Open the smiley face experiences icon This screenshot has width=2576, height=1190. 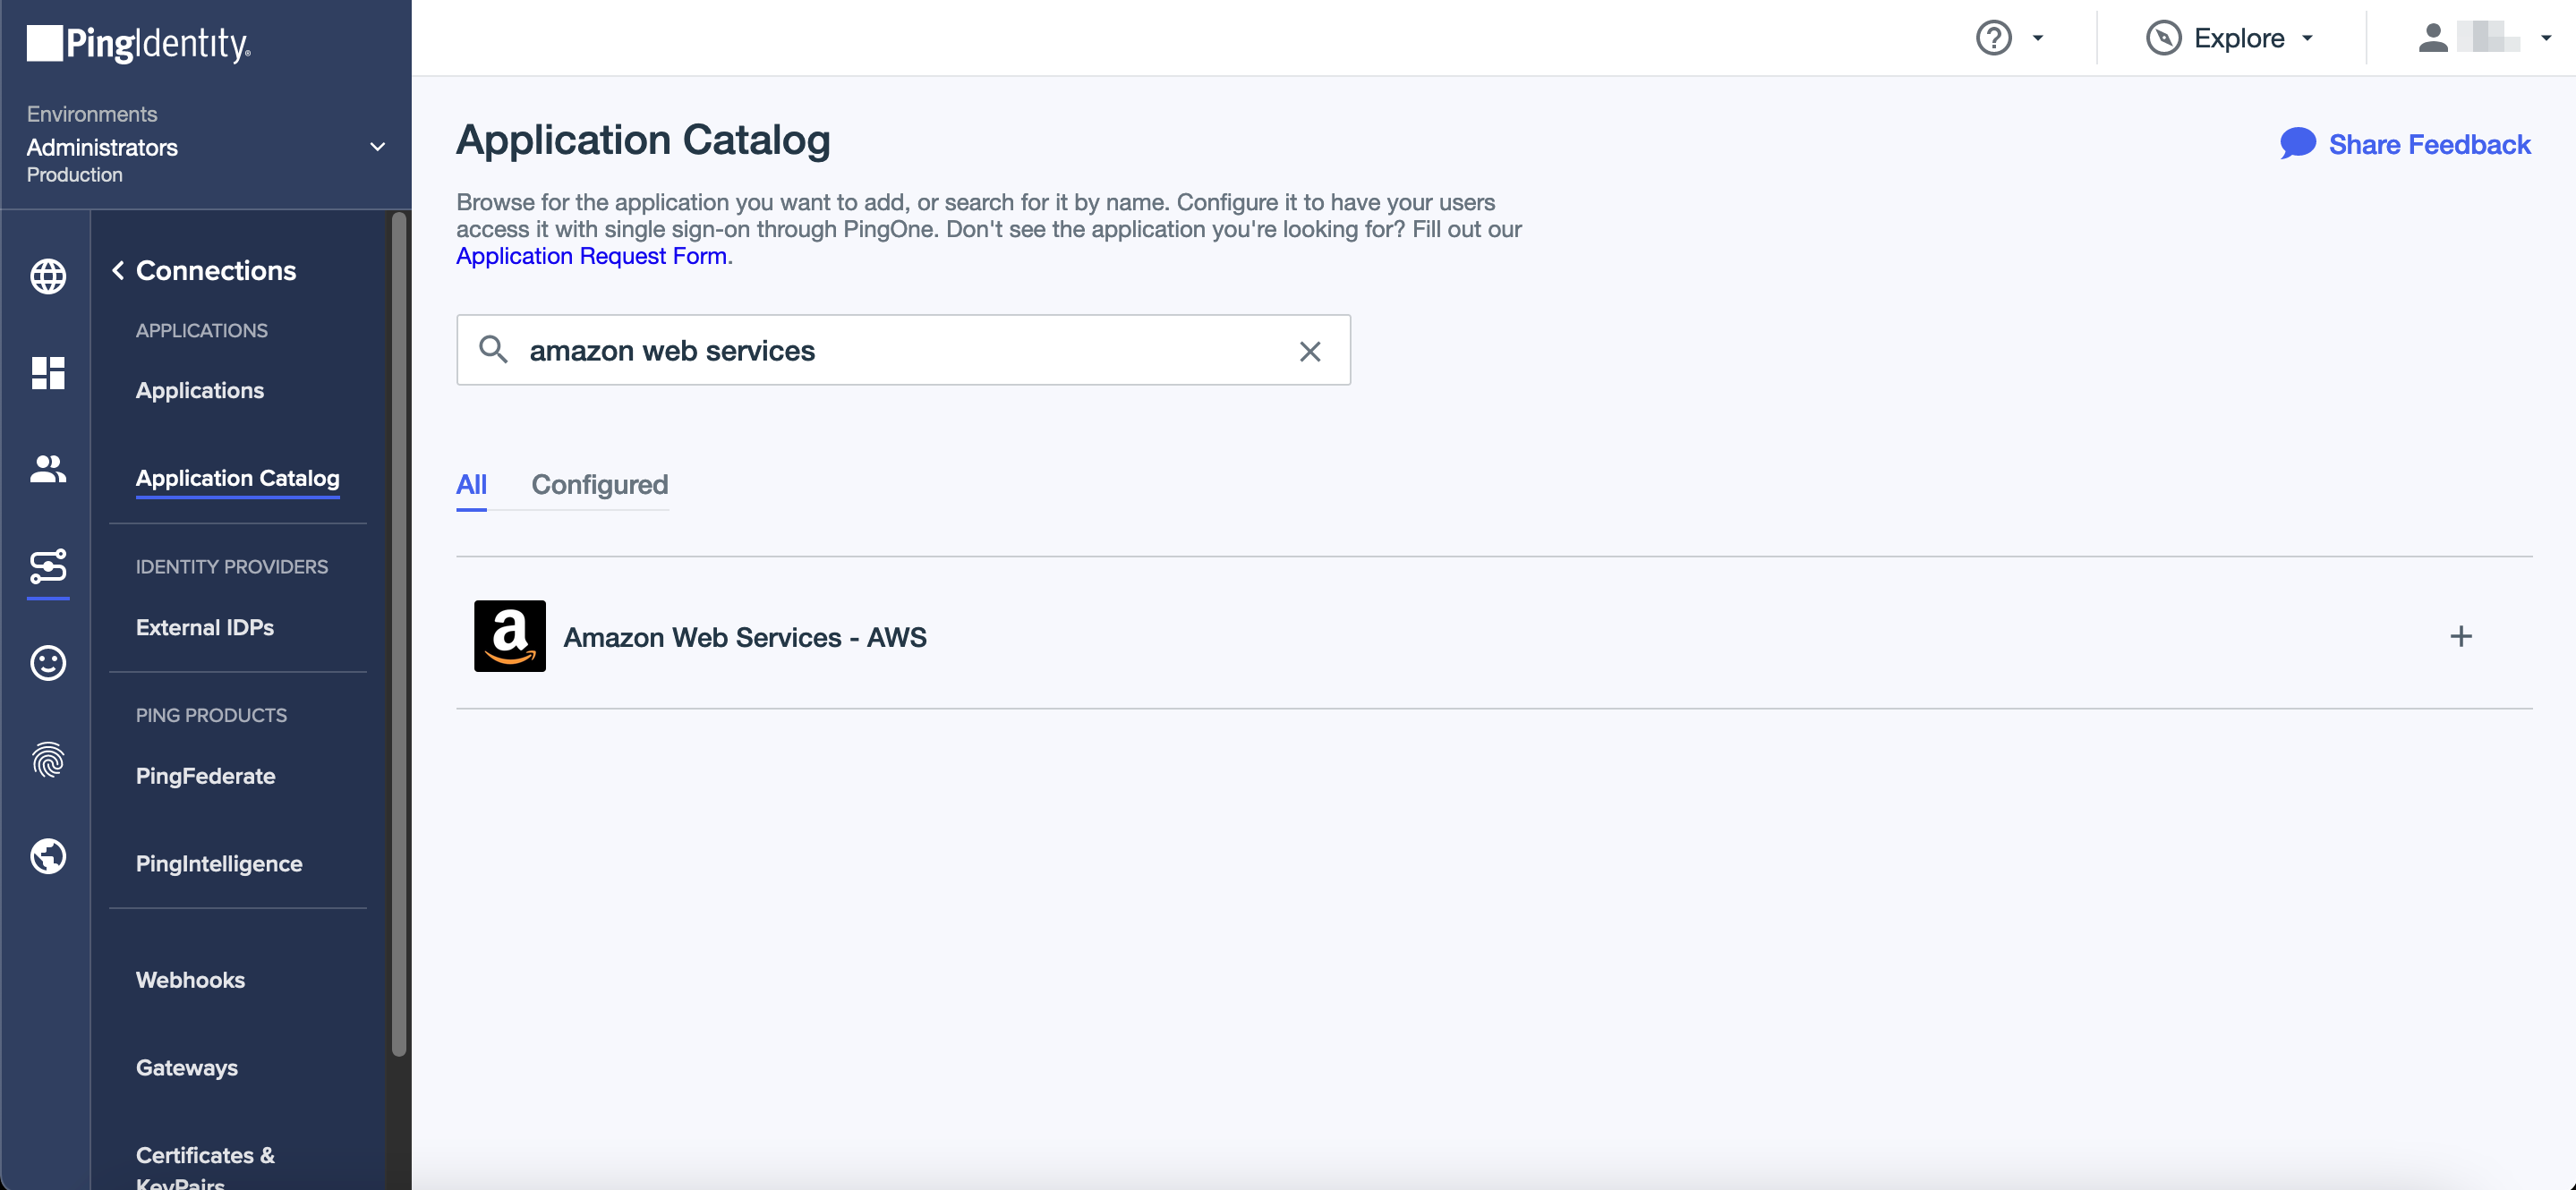click(48, 663)
